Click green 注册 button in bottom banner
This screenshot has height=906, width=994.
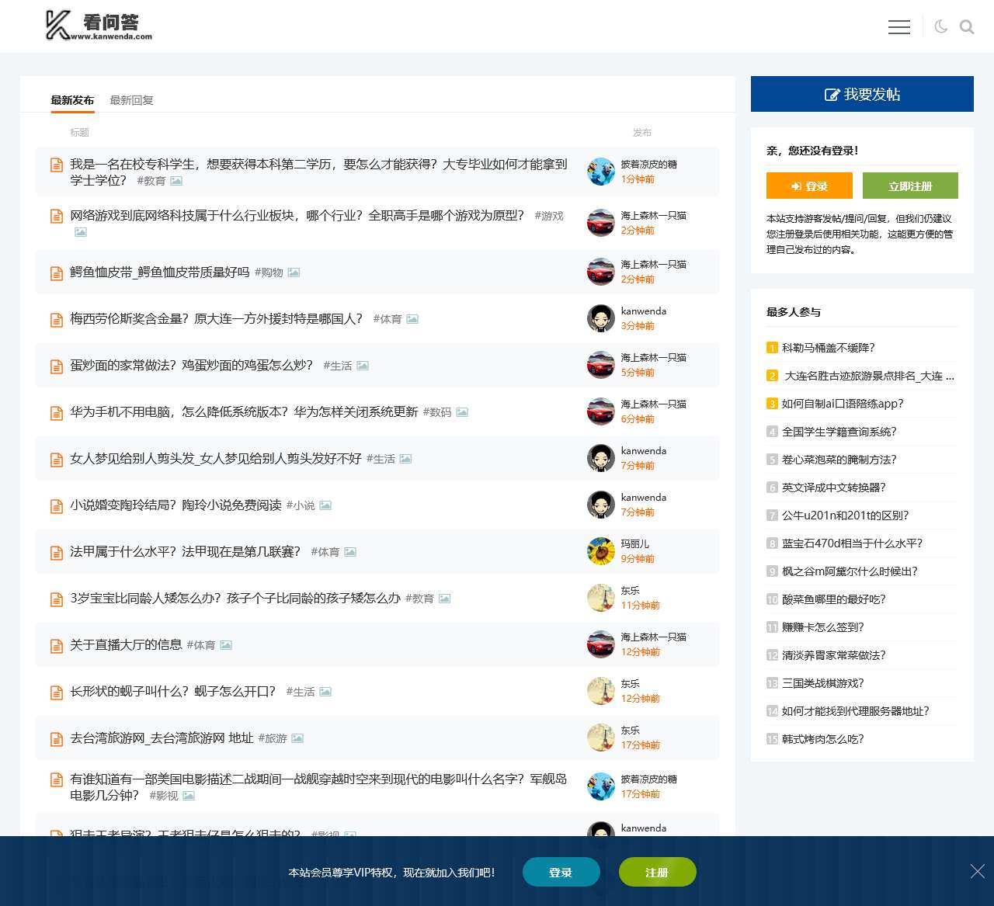(657, 873)
